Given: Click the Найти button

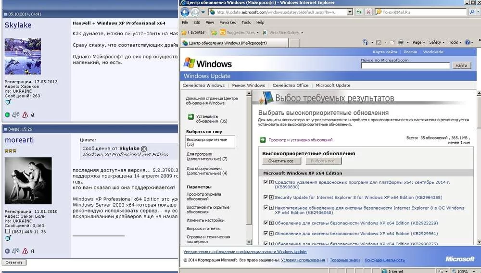Looking at the screenshot, I should [x=461, y=65].
